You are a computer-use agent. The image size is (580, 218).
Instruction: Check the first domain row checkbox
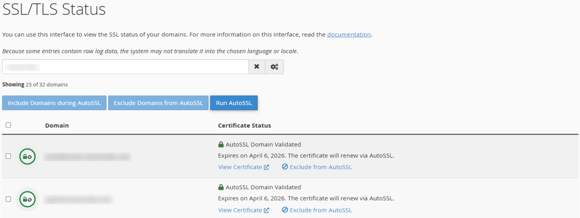click(x=8, y=156)
